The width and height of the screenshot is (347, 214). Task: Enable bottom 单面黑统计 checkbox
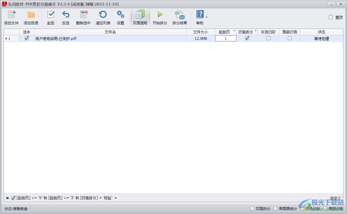pos(276,209)
